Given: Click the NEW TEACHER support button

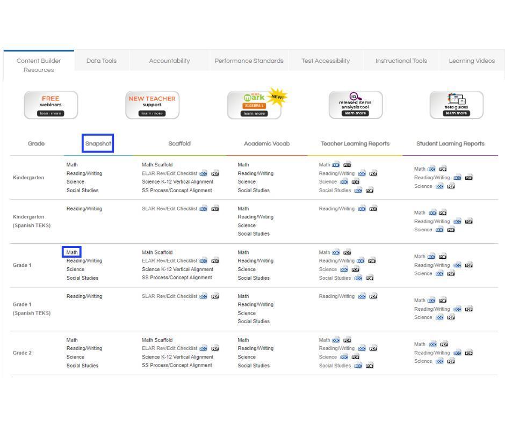Looking at the screenshot, I should (x=151, y=105).
